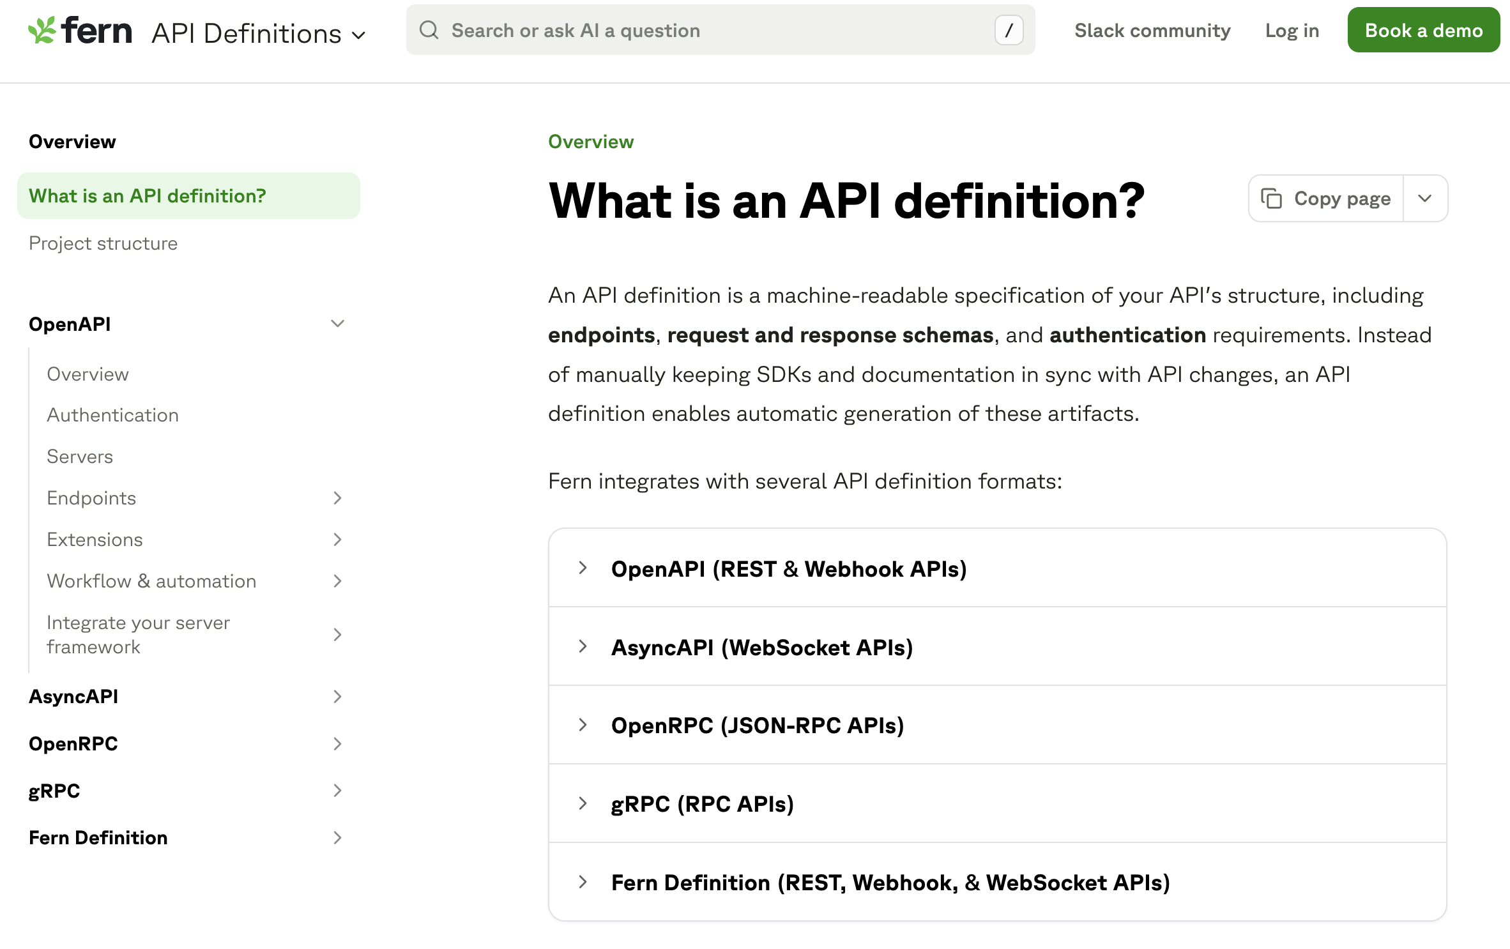The height and width of the screenshot is (949, 1510).
Task: Click the search magnifier icon
Action: pyautogui.click(x=429, y=30)
